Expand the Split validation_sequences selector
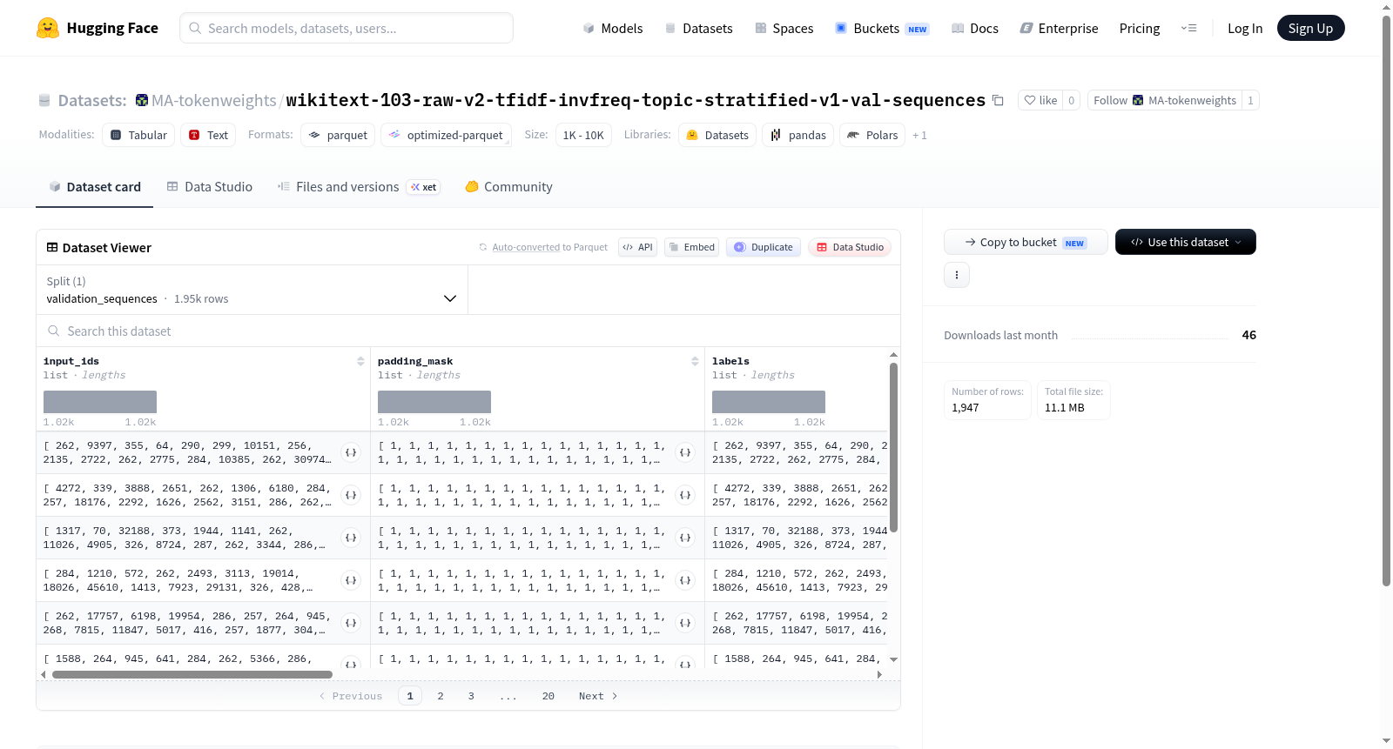This screenshot has height=749, width=1393. (252, 290)
